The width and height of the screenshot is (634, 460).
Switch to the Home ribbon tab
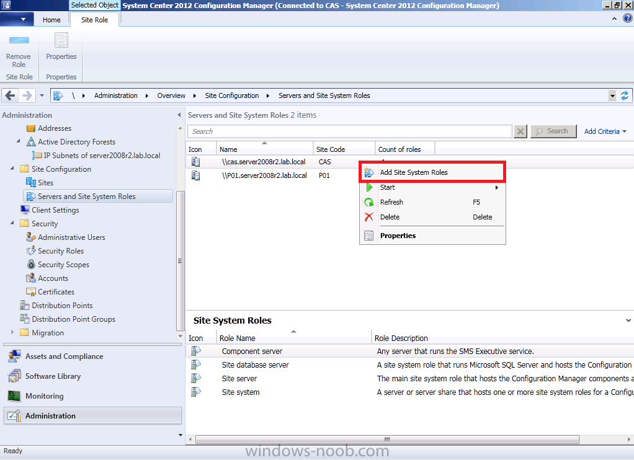(51, 20)
